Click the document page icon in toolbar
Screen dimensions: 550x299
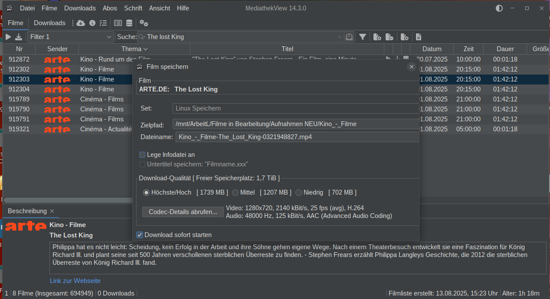point(419,37)
